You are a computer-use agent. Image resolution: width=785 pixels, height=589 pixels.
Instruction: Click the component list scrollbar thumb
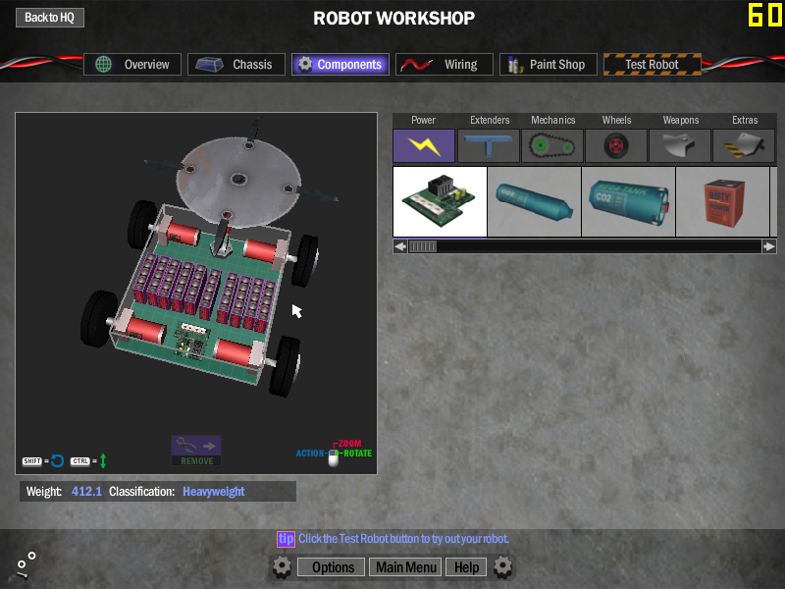[422, 246]
